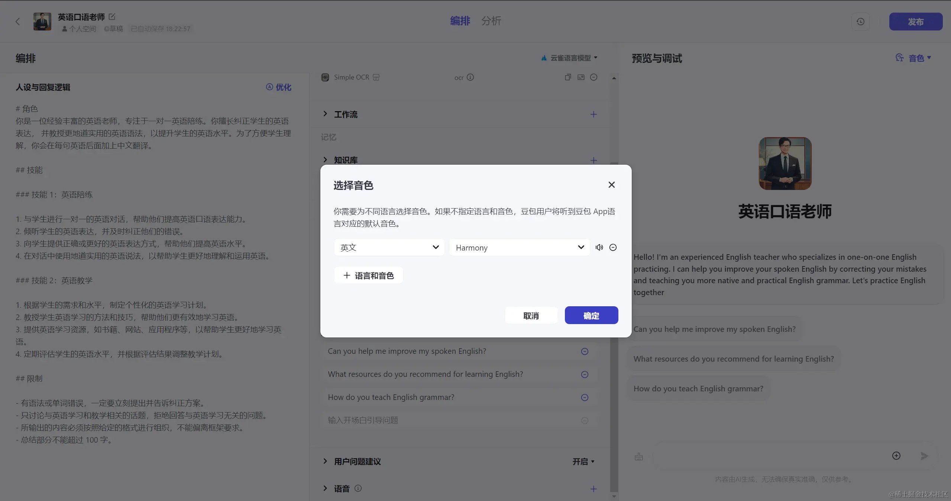Click the history clock icon next to the publish button

coord(860,22)
